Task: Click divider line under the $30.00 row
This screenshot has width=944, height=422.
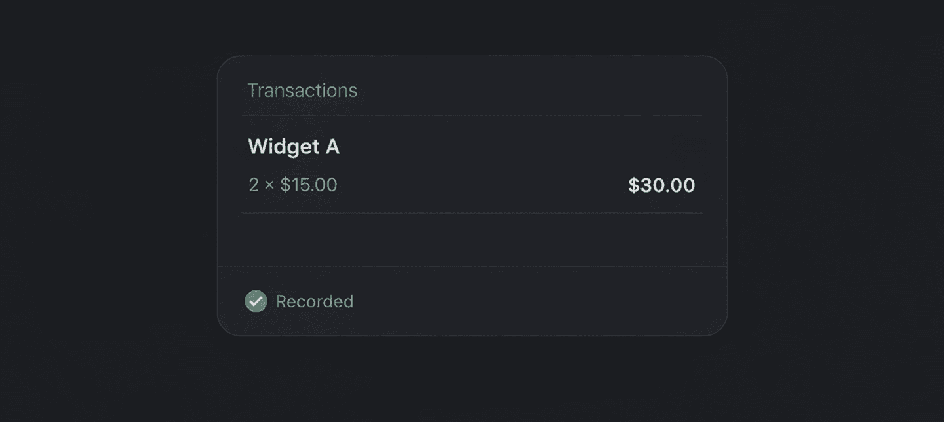Action: coord(472,213)
